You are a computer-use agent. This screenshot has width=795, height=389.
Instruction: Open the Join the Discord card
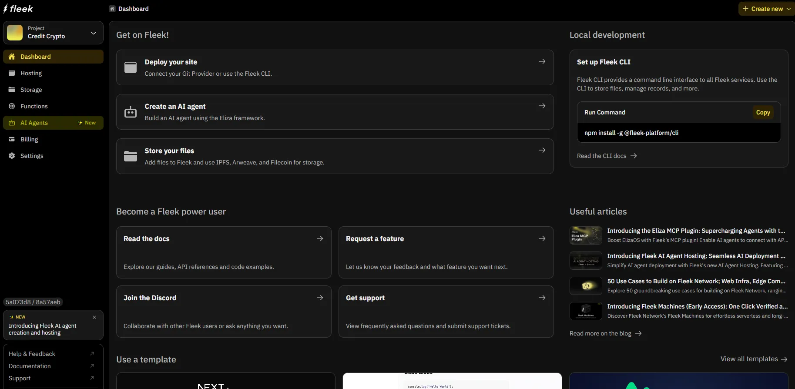click(224, 311)
